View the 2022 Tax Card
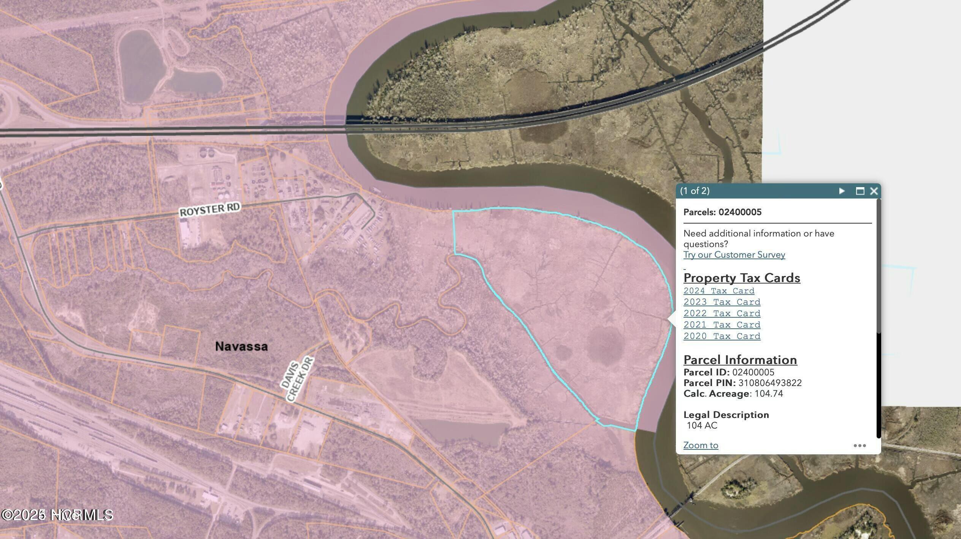The image size is (961, 539). click(722, 314)
